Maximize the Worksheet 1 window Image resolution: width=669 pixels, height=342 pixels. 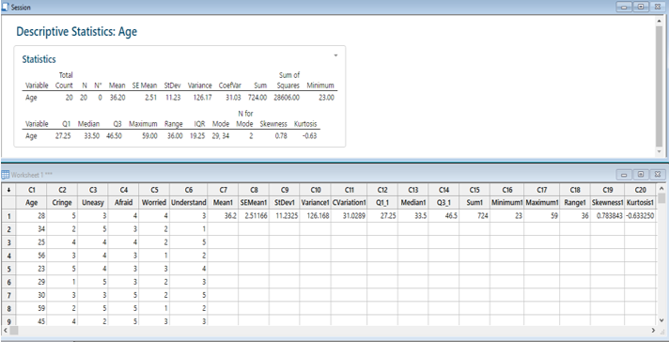click(641, 175)
